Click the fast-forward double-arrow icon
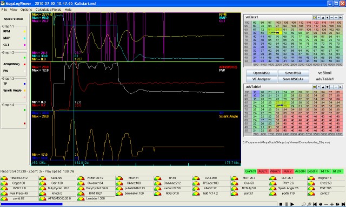This screenshot has height=207, width=346. (x=337, y=204)
